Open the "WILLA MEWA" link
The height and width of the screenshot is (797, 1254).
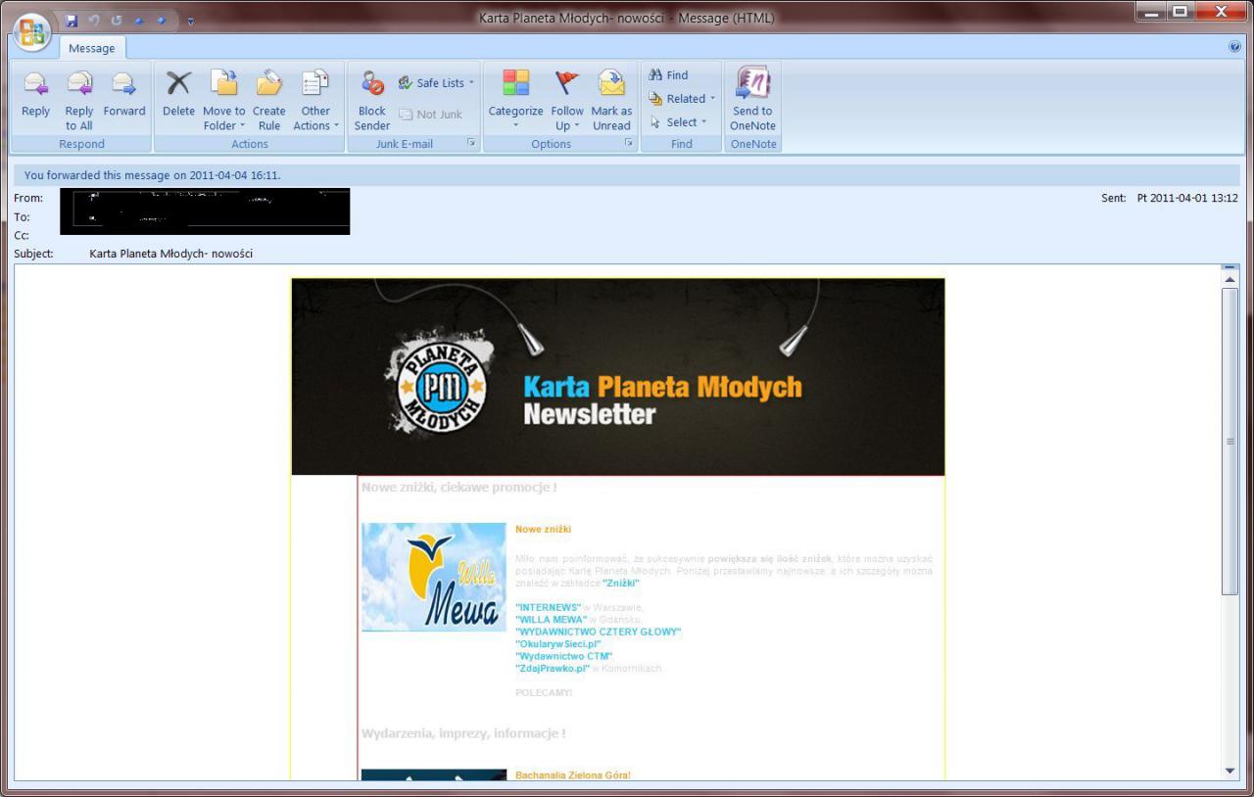552,620
